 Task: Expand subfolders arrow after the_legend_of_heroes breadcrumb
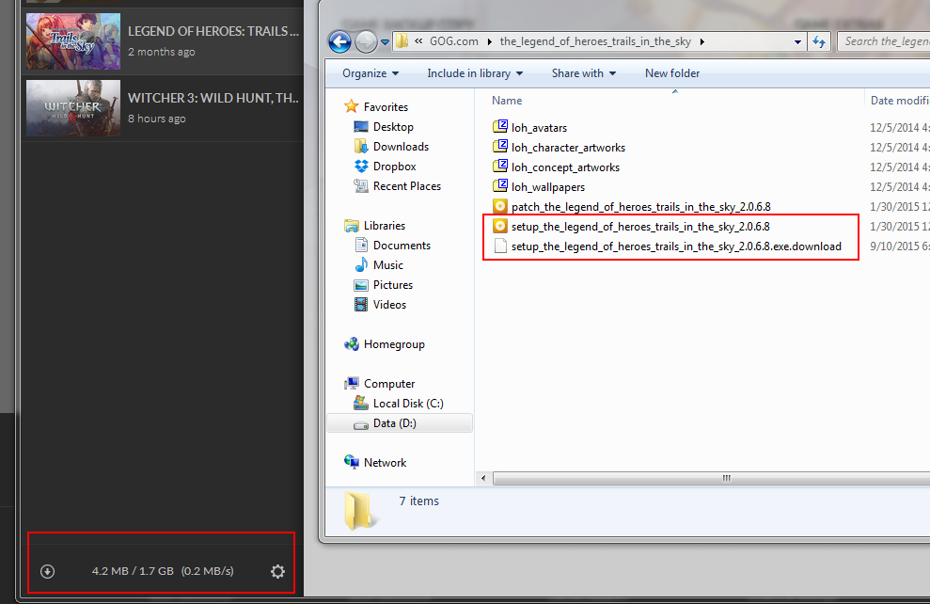(x=702, y=41)
